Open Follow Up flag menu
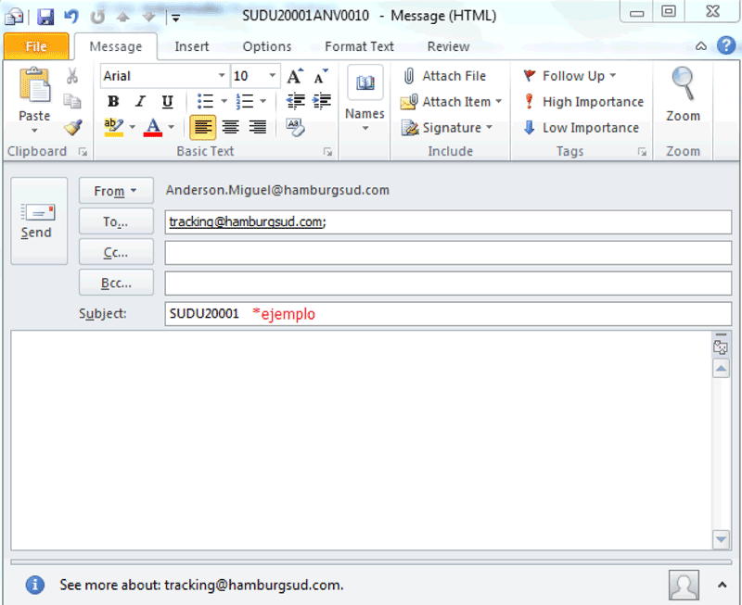This screenshot has width=742, height=605. [x=569, y=76]
